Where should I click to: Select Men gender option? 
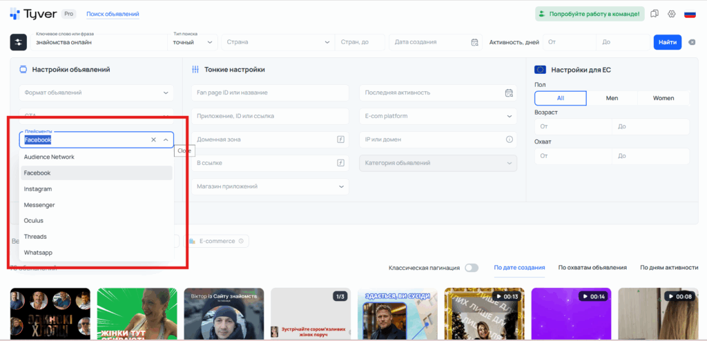tap(612, 98)
